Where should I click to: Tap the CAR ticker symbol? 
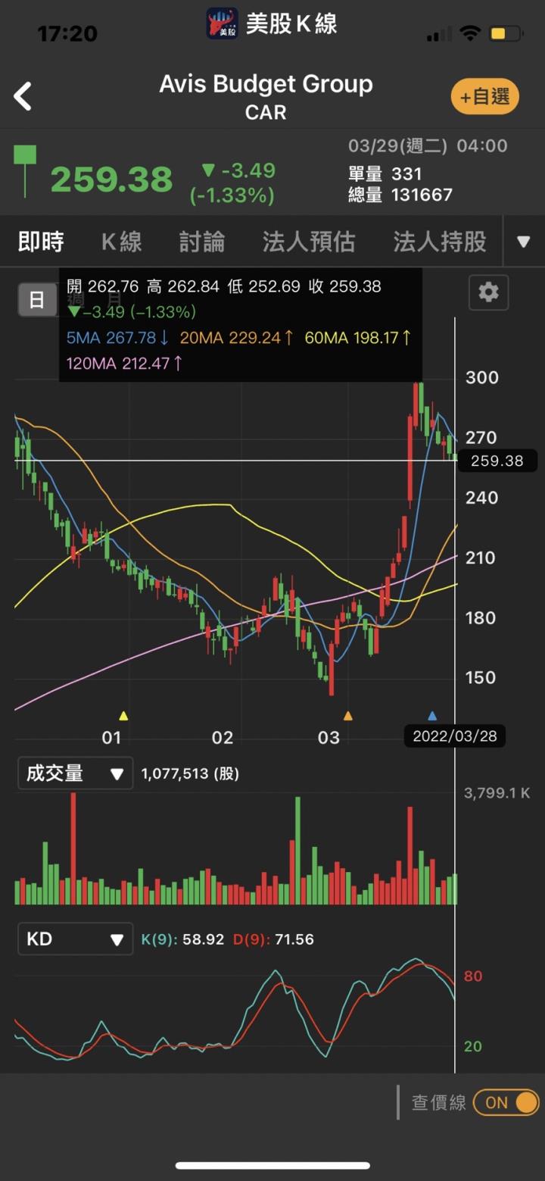[266, 112]
